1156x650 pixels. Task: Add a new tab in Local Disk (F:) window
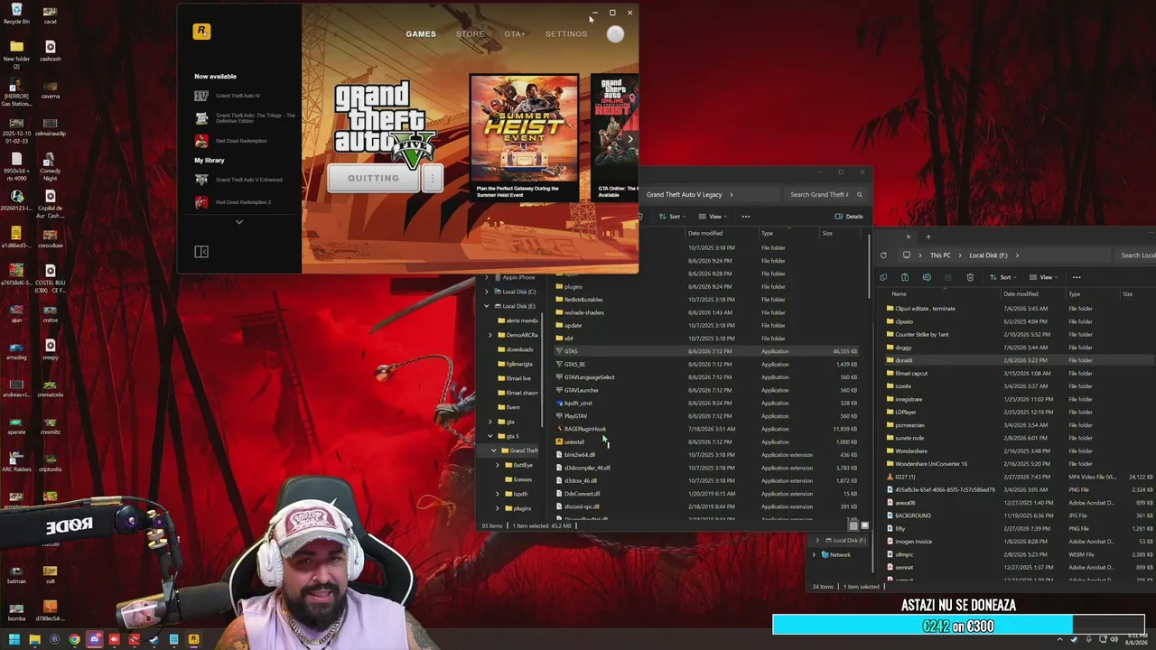click(x=928, y=237)
